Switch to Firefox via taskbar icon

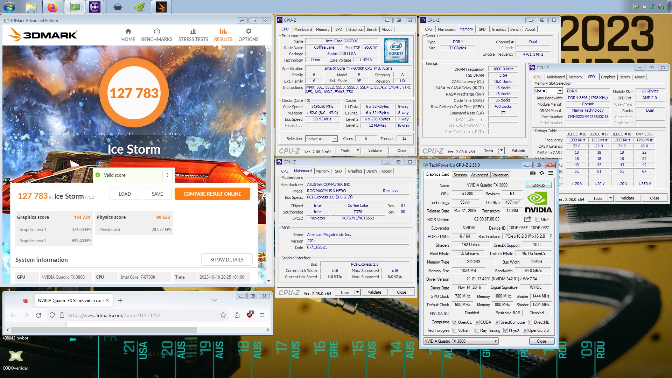tap(53, 7)
